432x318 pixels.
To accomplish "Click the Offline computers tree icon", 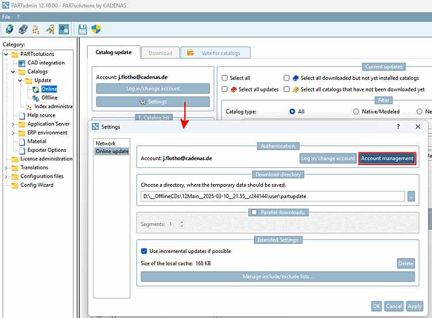I will tap(36, 98).
